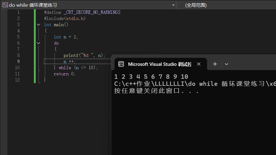Collapse the do block fold arrow
Image resolution: width=276 pixels, height=155 pixels.
pos(39,43)
